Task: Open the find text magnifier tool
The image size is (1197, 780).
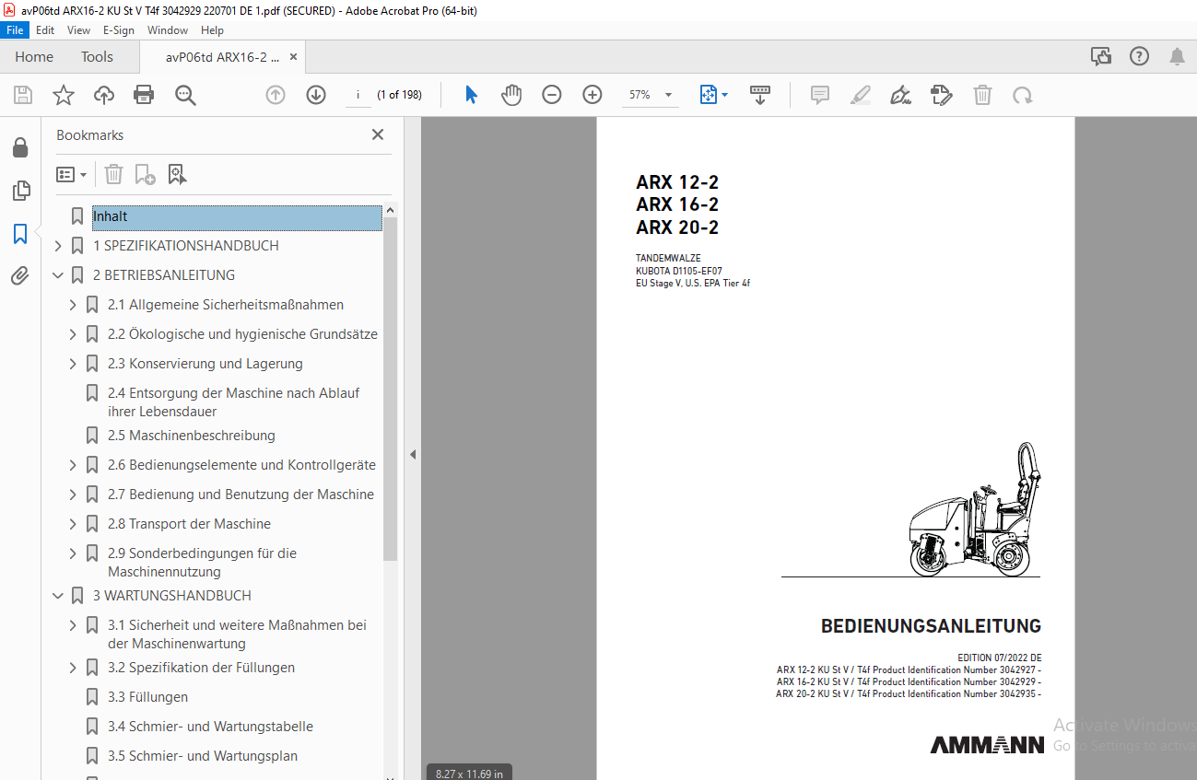Action: click(x=185, y=95)
